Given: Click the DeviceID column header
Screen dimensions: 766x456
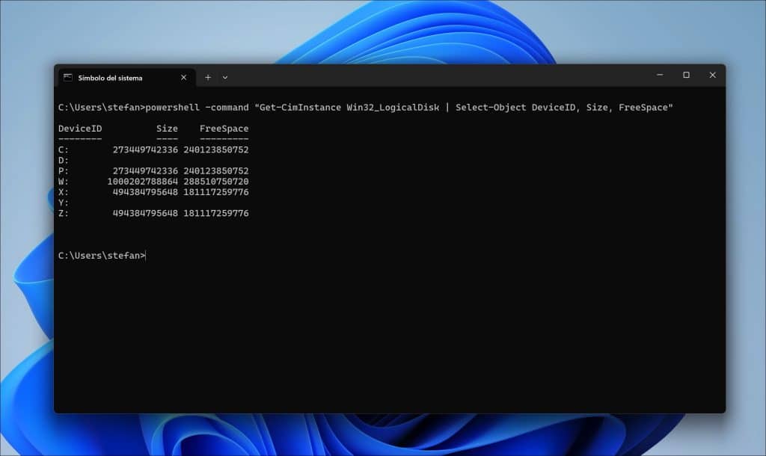Looking at the screenshot, I should point(80,129).
